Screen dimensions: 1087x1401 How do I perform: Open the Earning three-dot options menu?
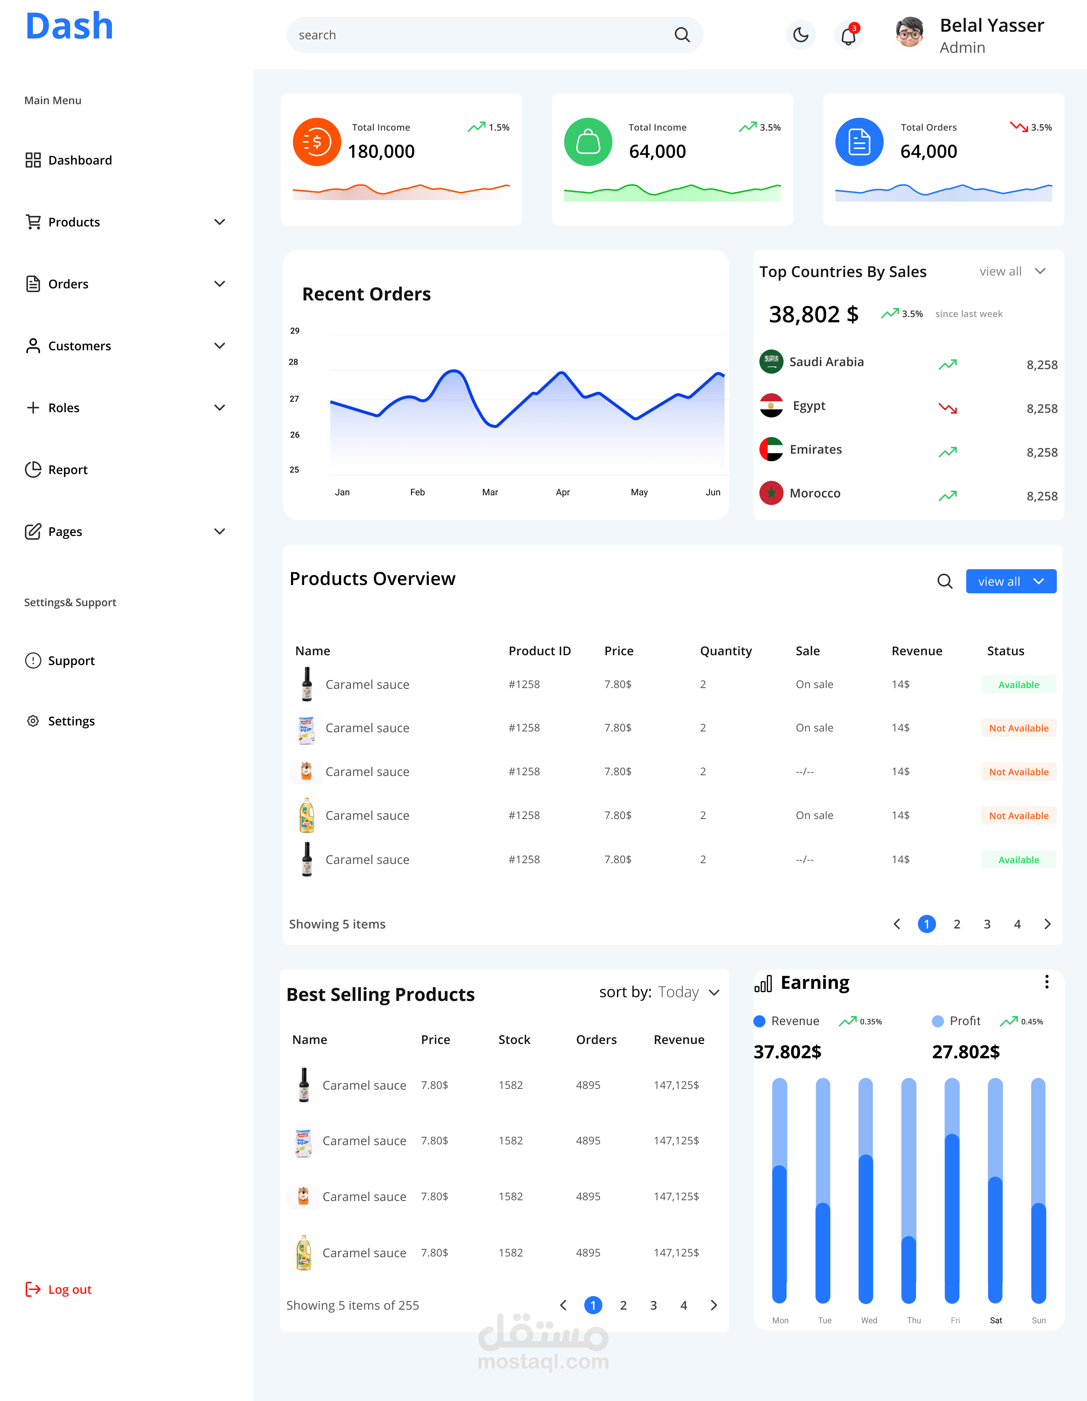point(1046,982)
